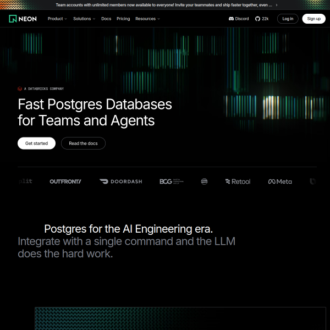Viewport: 330px width, 330px height.
Task: Click the Neon logo
Action: pyautogui.click(x=23, y=19)
